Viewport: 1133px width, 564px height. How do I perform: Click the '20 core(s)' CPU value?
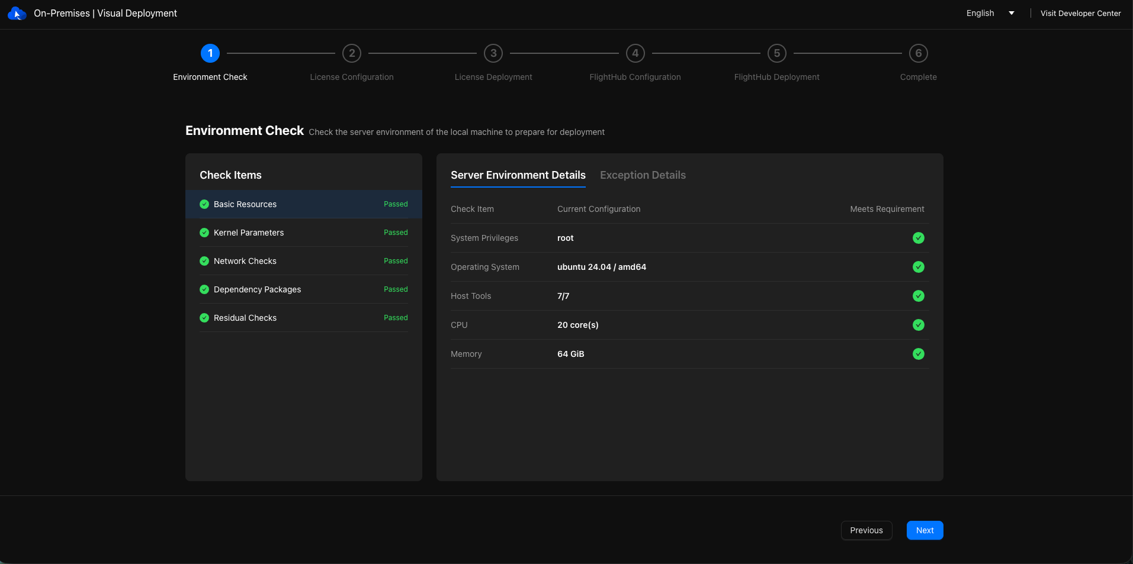tap(578, 325)
